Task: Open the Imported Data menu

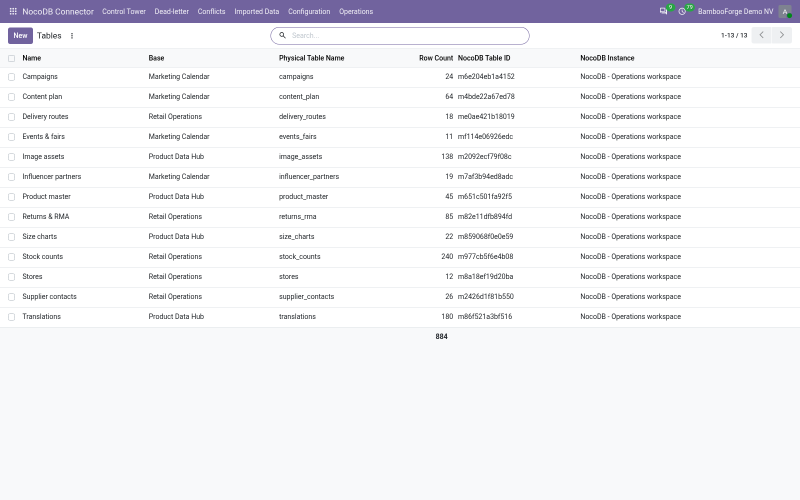Action: (256, 11)
